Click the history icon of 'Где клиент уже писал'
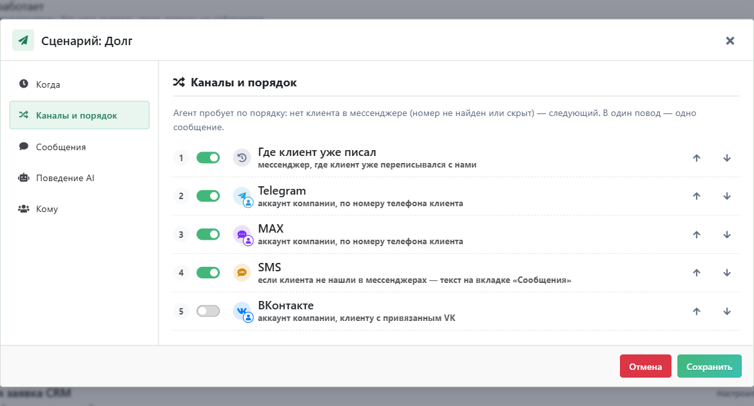Image resolution: width=754 pixels, height=406 pixels. click(x=242, y=158)
